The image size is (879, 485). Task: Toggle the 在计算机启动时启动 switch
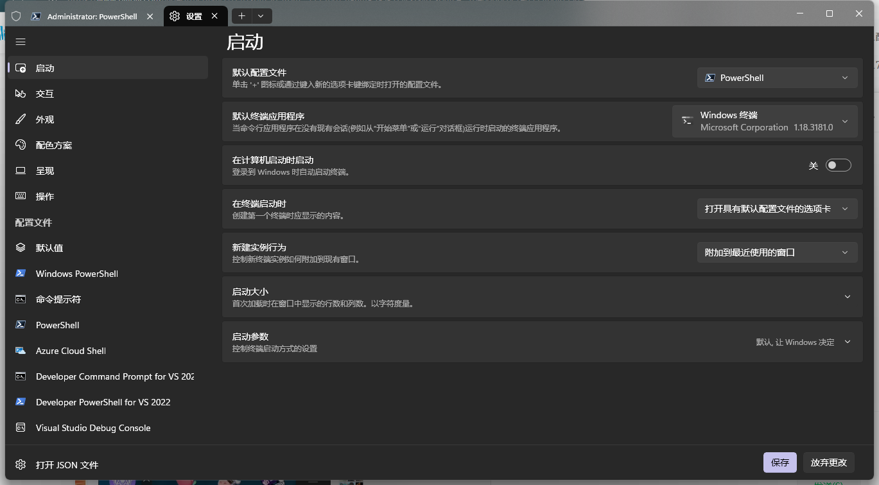coord(839,165)
